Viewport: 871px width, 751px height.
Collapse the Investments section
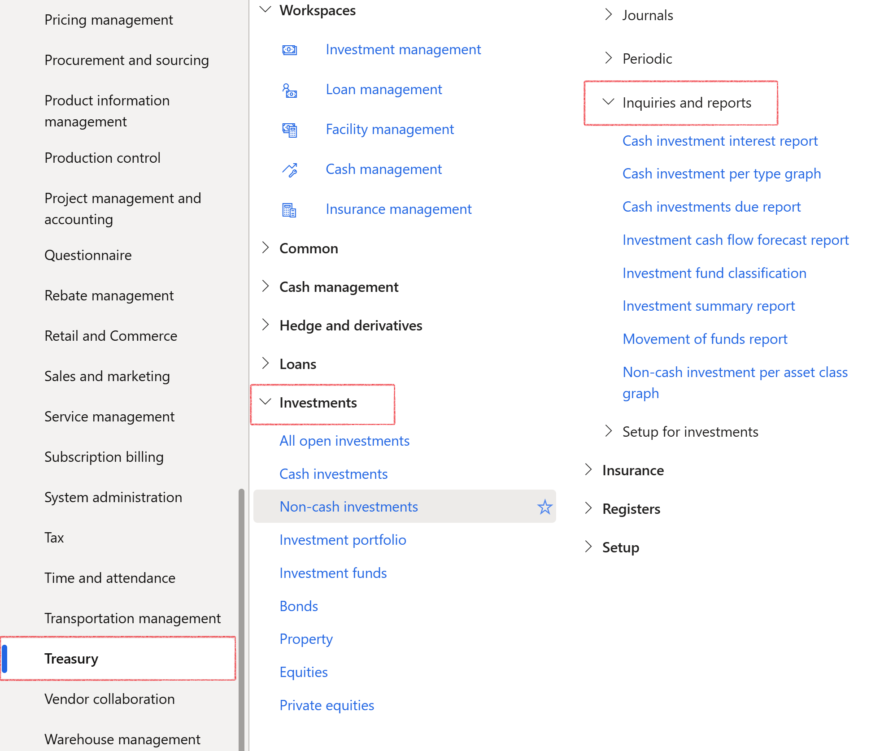pos(266,402)
